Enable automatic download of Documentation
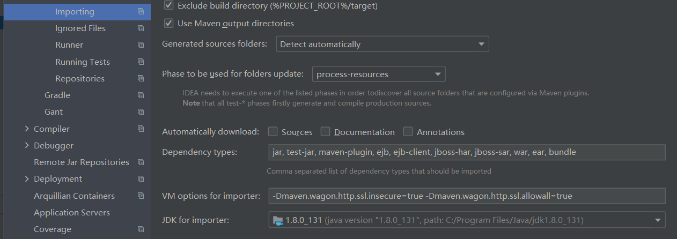Viewport: 677px width, 239px height. (325, 132)
